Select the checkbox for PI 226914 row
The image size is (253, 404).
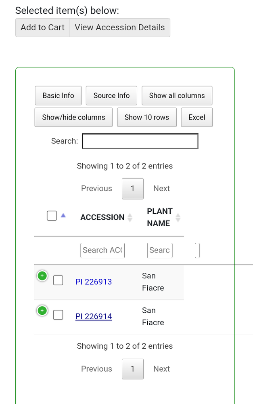click(58, 315)
